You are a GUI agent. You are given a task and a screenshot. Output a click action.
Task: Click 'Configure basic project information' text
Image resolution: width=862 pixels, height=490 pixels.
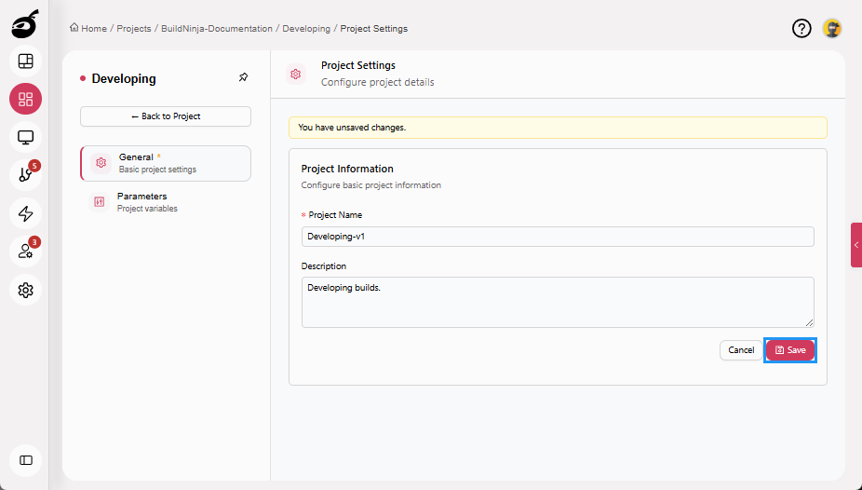(371, 185)
